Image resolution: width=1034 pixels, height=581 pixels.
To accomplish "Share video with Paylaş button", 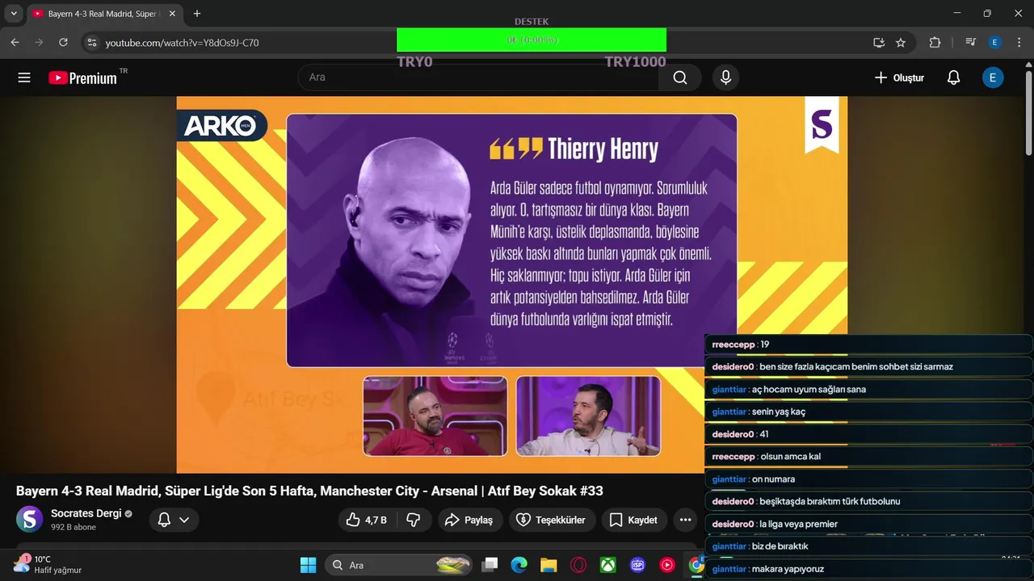I will tap(470, 520).
